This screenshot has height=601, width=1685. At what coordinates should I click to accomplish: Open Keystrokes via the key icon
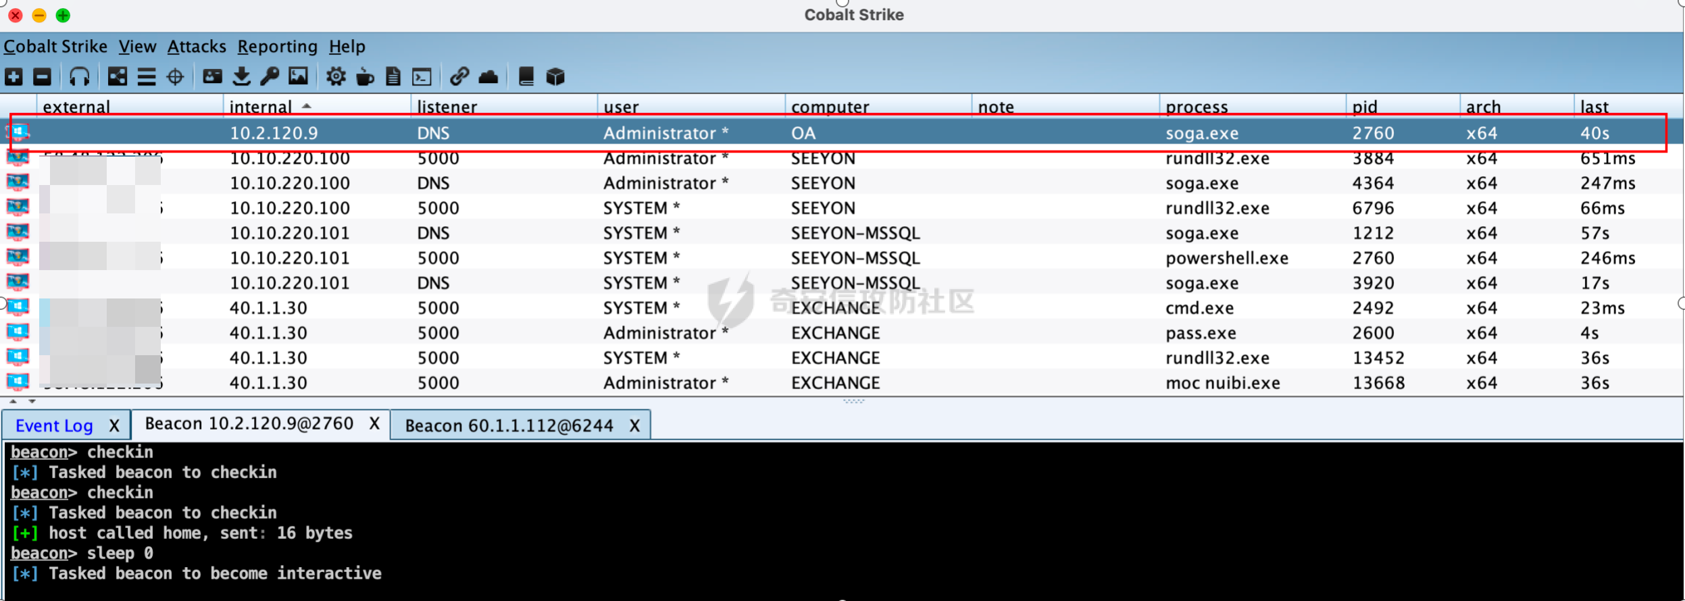(270, 77)
